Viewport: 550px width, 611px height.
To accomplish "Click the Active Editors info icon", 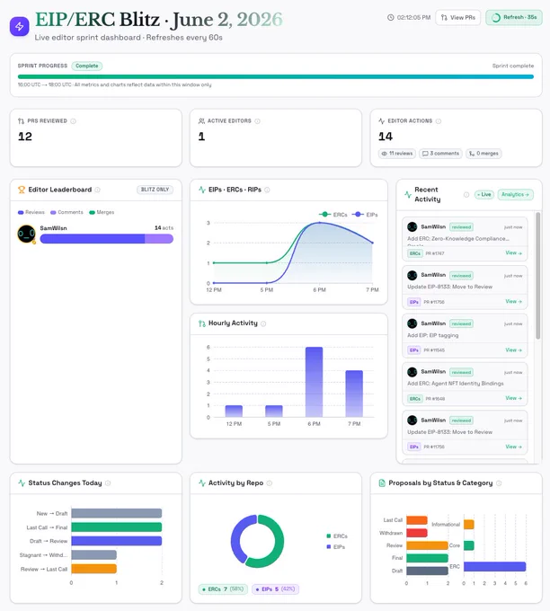I will (x=257, y=121).
